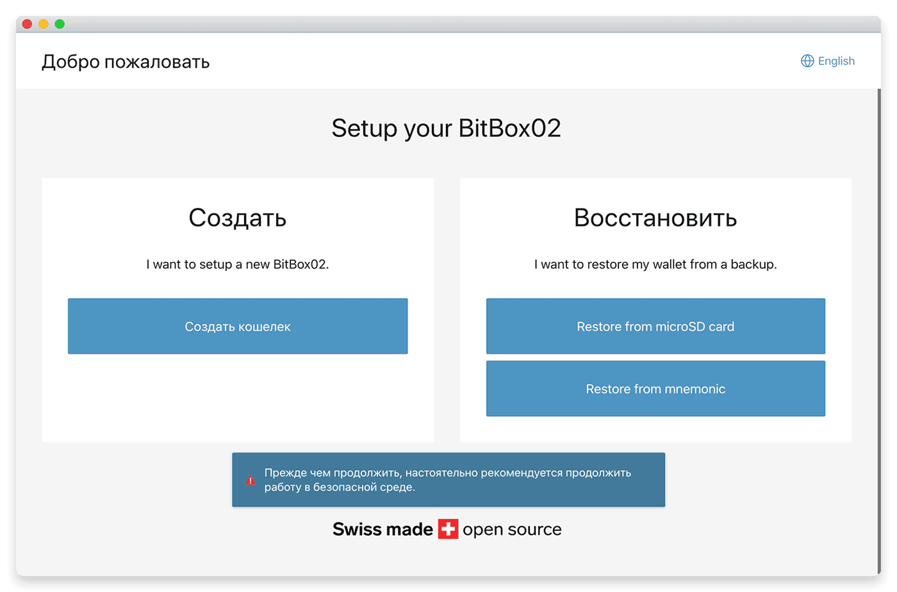Click the Восстановить card heading
Screen dimensions: 897x592
tap(655, 218)
